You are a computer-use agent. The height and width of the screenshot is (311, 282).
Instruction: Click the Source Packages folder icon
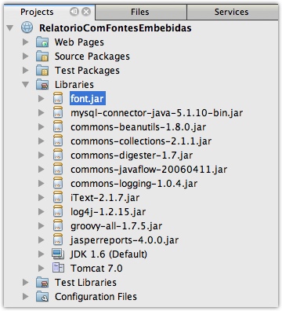(x=42, y=57)
